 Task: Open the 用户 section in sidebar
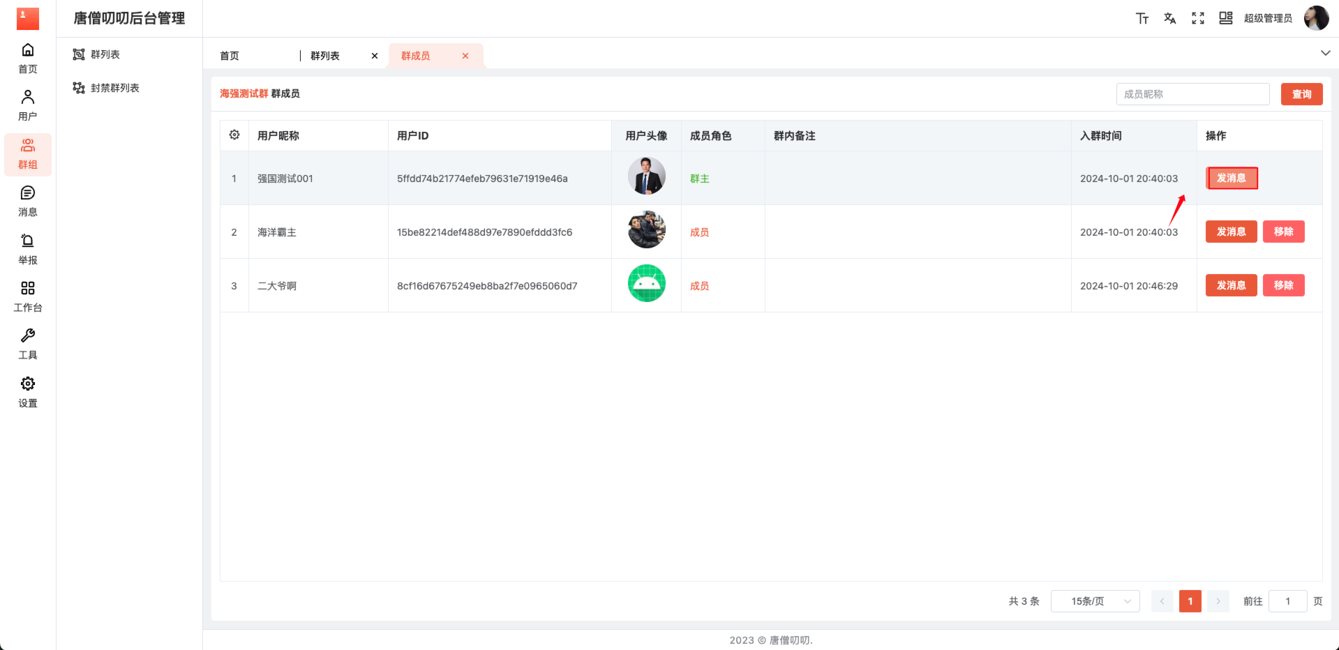pos(28,105)
